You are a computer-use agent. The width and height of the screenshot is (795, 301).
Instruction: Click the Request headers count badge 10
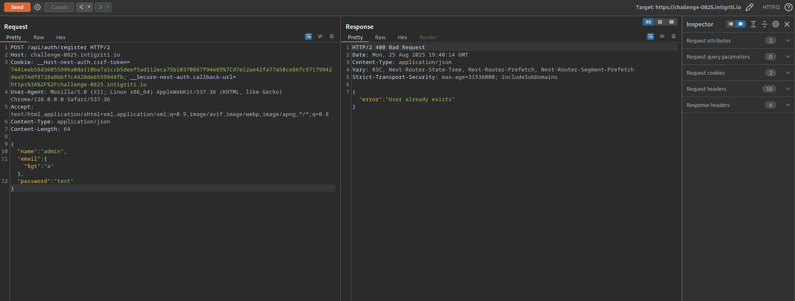(769, 89)
